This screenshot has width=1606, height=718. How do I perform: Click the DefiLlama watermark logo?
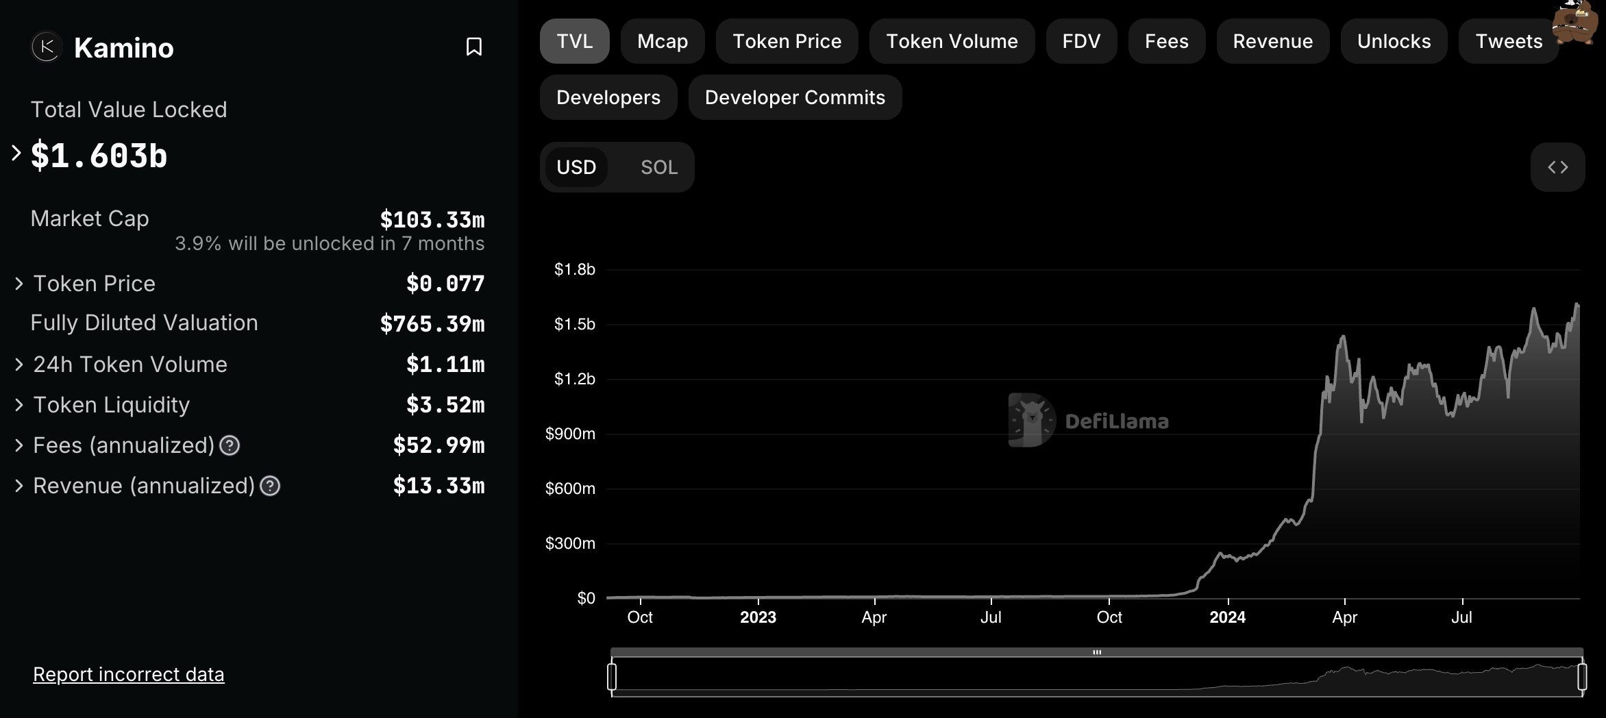(1089, 421)
